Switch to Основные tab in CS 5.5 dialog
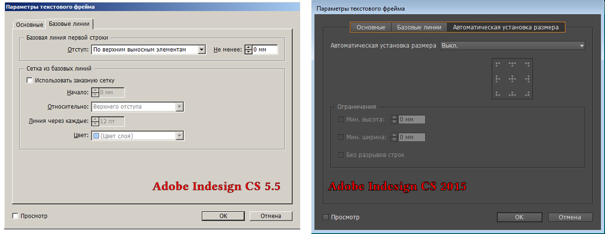This screenshot has height=234, width=605. point(29,25)
